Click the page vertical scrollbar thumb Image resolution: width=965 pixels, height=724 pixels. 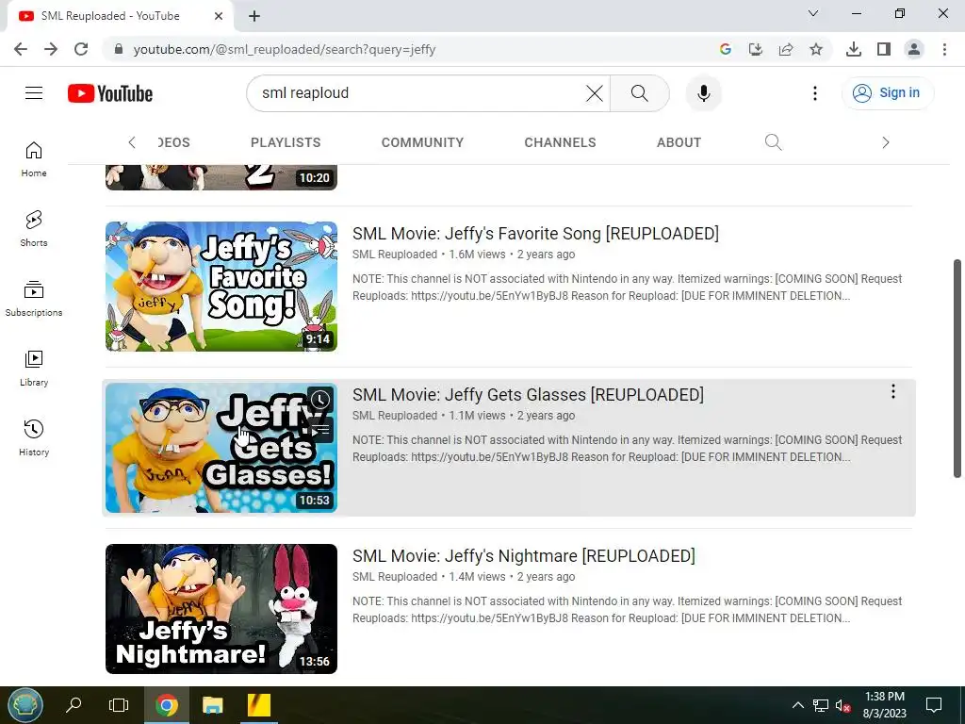tap(957, 369)
